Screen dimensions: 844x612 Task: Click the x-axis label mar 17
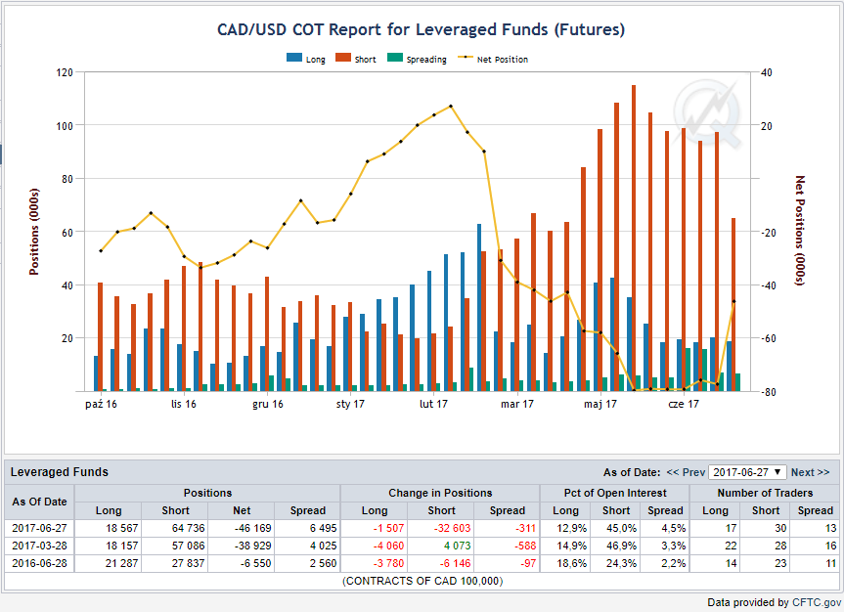coord(516,404)
